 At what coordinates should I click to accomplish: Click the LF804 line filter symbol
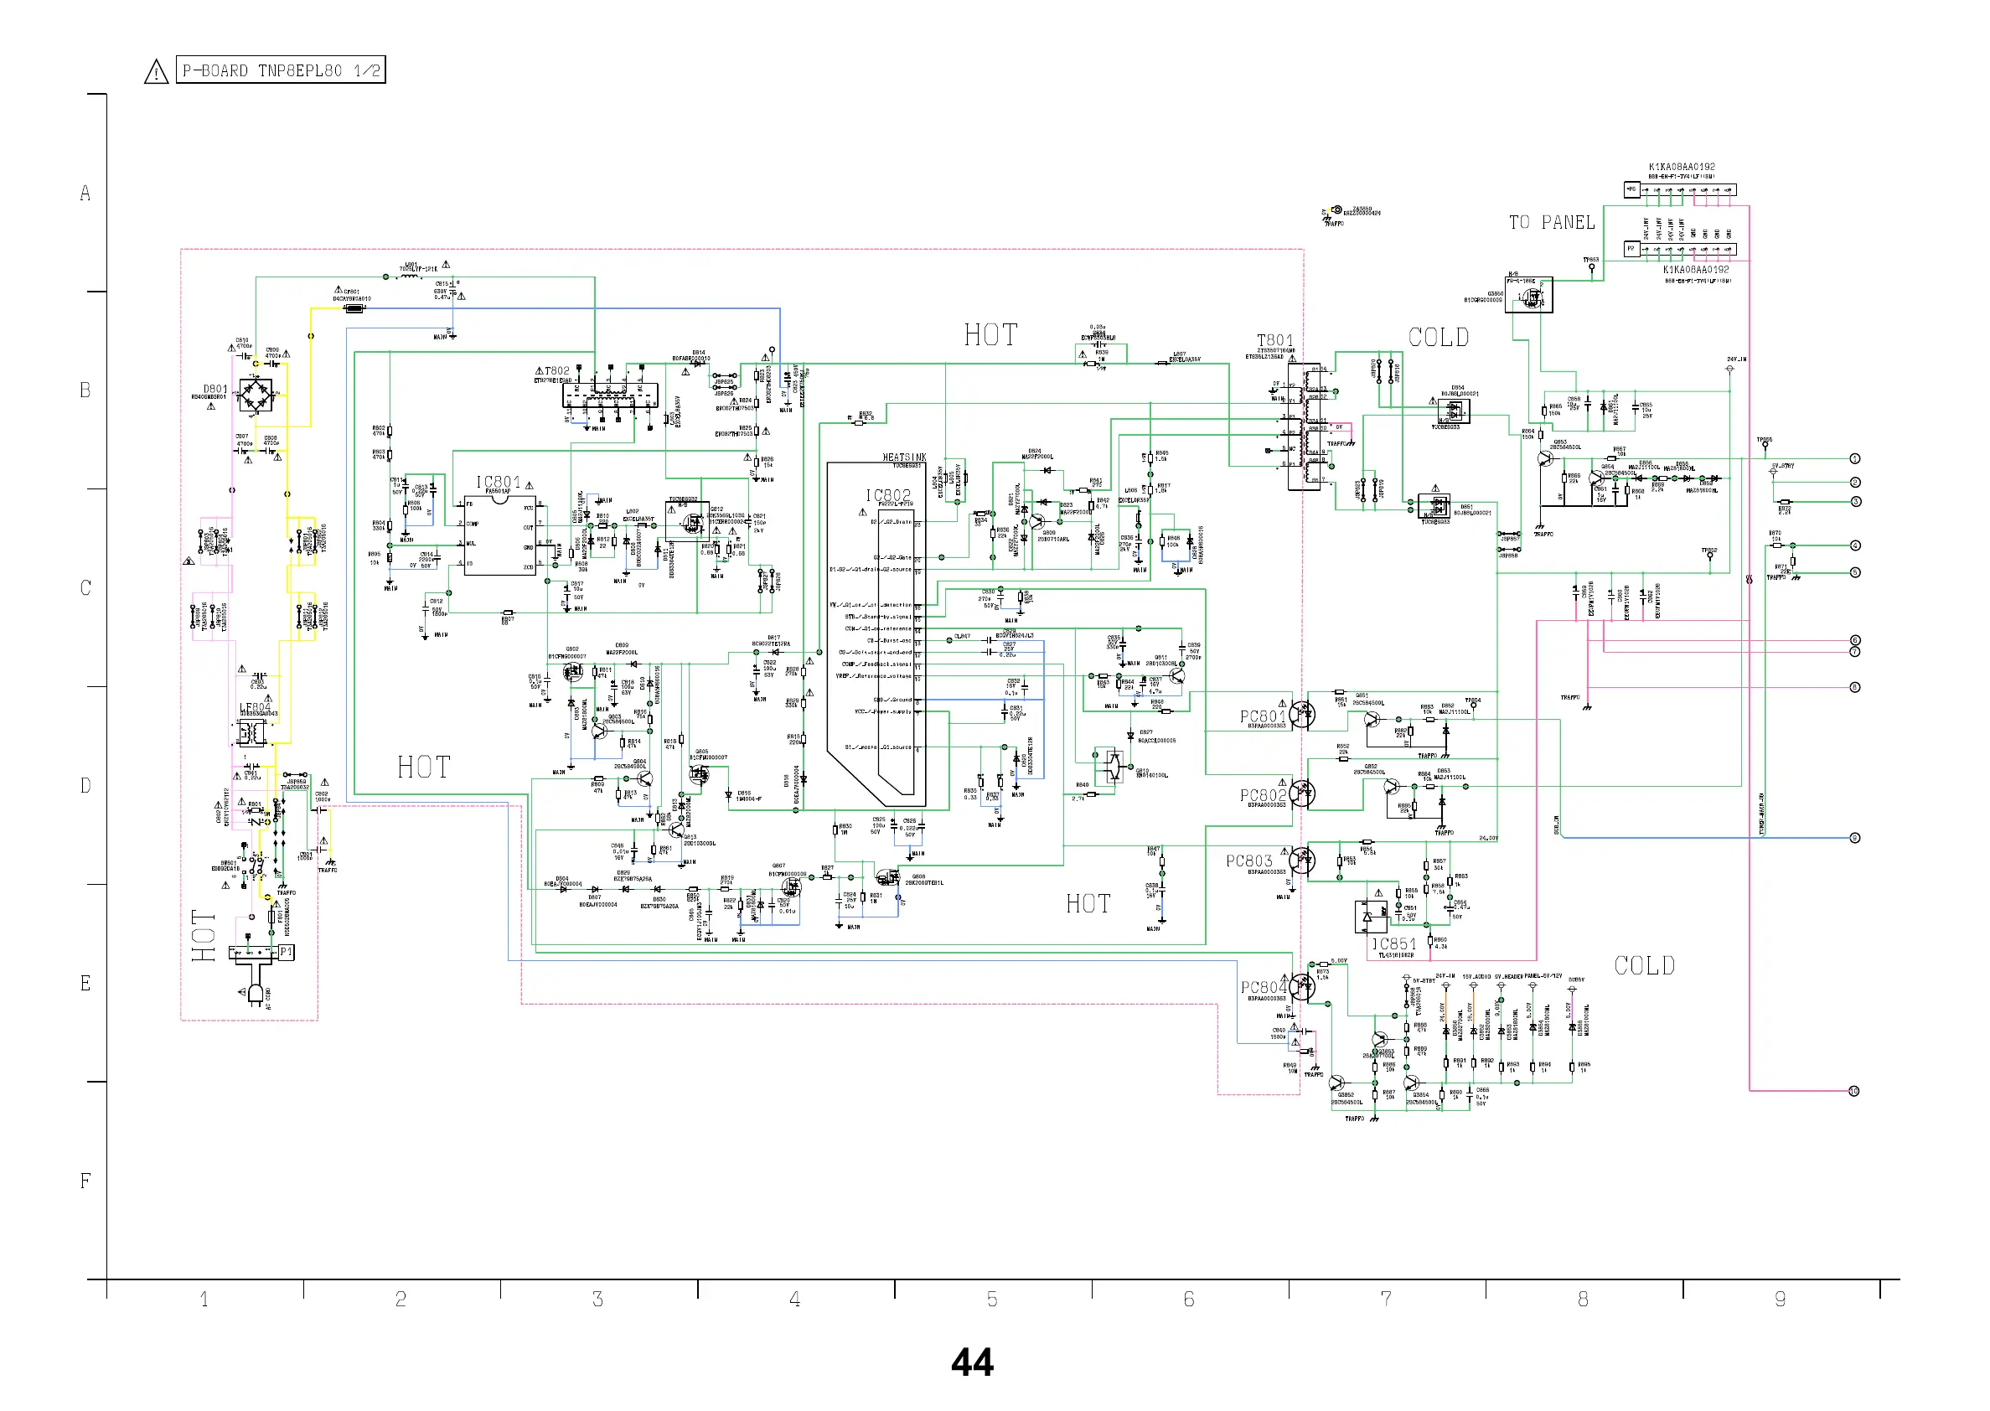(x=253, y=732)
